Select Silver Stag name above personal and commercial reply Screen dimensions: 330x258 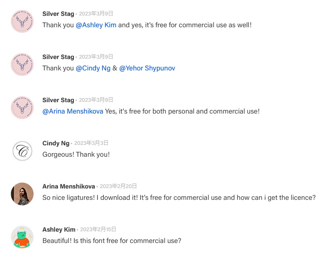point(58,100)
